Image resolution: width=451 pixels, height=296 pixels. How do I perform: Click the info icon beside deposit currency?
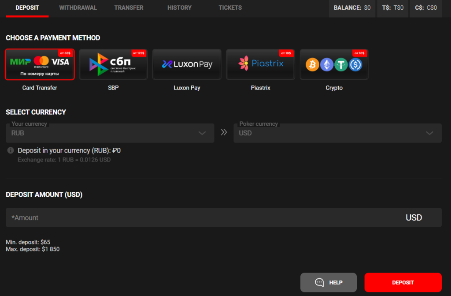pos(11,150)
